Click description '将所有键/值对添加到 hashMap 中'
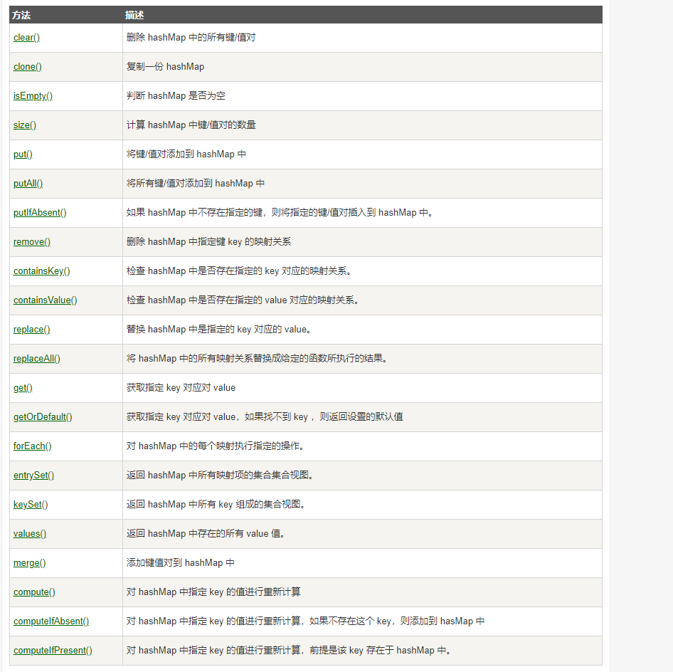 tap(196, 184)
